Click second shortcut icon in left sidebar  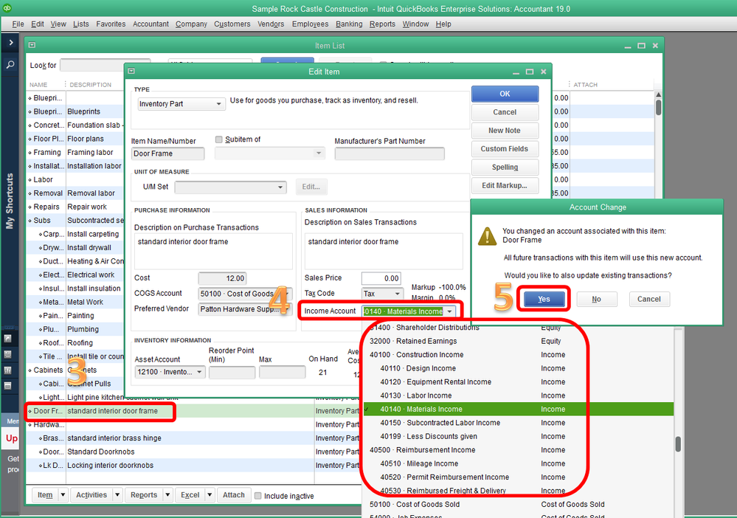tap(7, 354)
